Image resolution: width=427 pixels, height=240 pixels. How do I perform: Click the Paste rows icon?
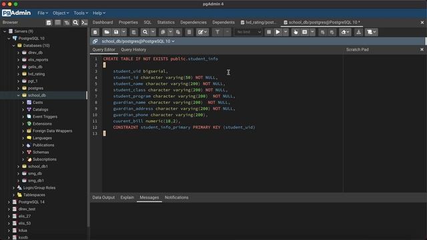point(178,32)
